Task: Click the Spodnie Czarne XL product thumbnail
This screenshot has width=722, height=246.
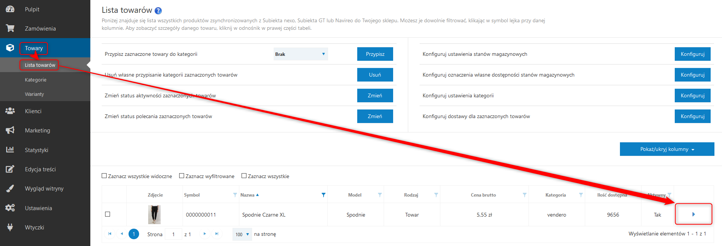Action: 154,215
